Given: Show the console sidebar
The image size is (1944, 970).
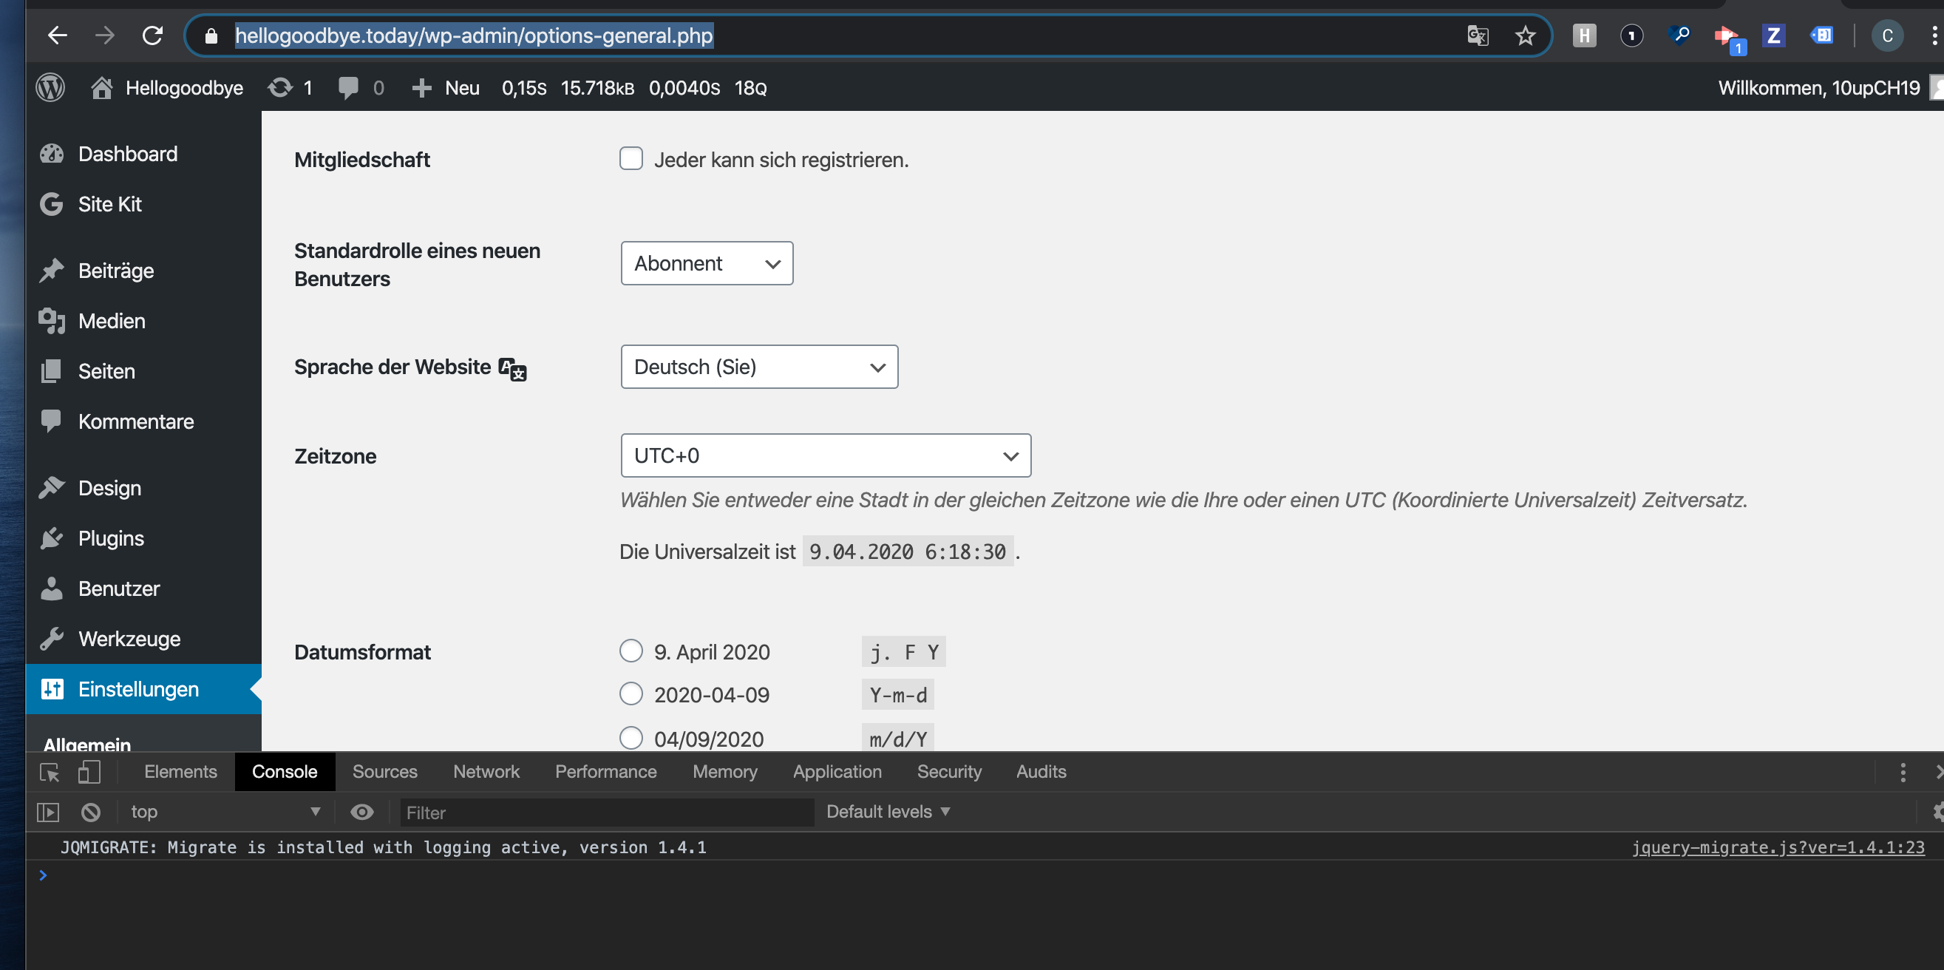Looking at the screenshot, I should pos(47,813).
